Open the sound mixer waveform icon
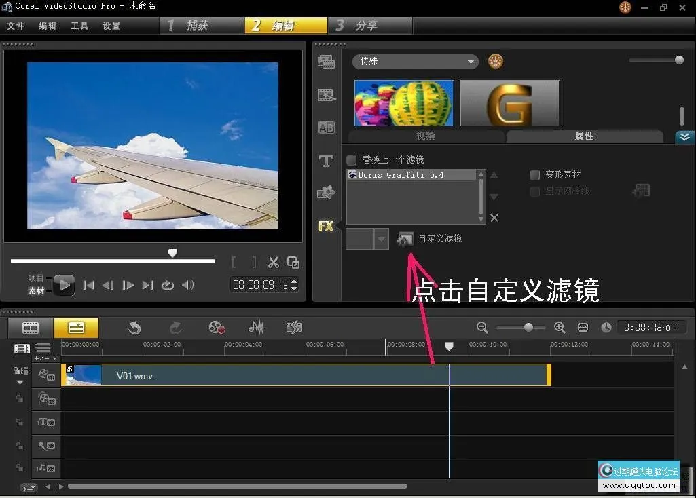This screenshot has height=498, width=696. pos(257,328)
